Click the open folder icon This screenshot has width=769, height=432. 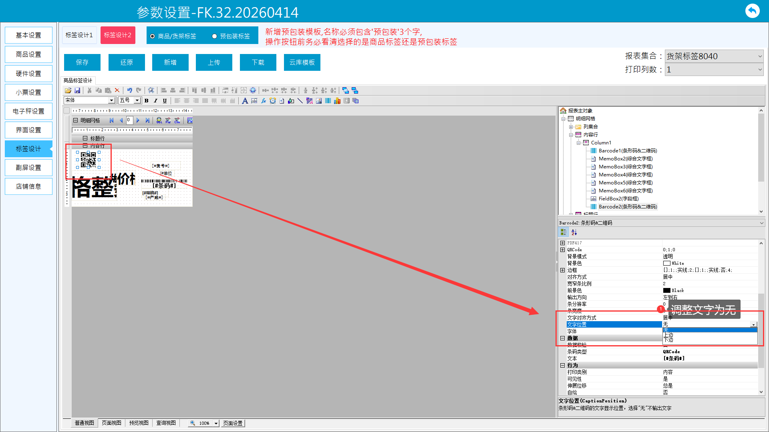pos(68,90)
